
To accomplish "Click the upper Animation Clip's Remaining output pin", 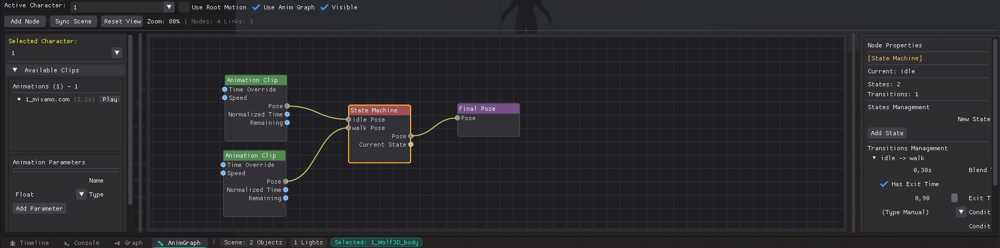I will 287,123.
